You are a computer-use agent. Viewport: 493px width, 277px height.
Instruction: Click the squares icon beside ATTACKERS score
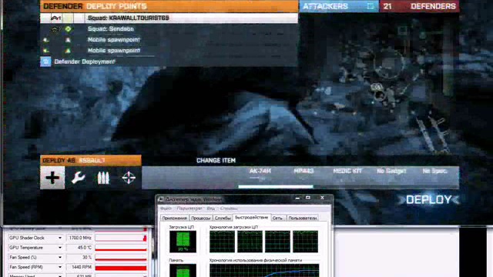point(371,6)
